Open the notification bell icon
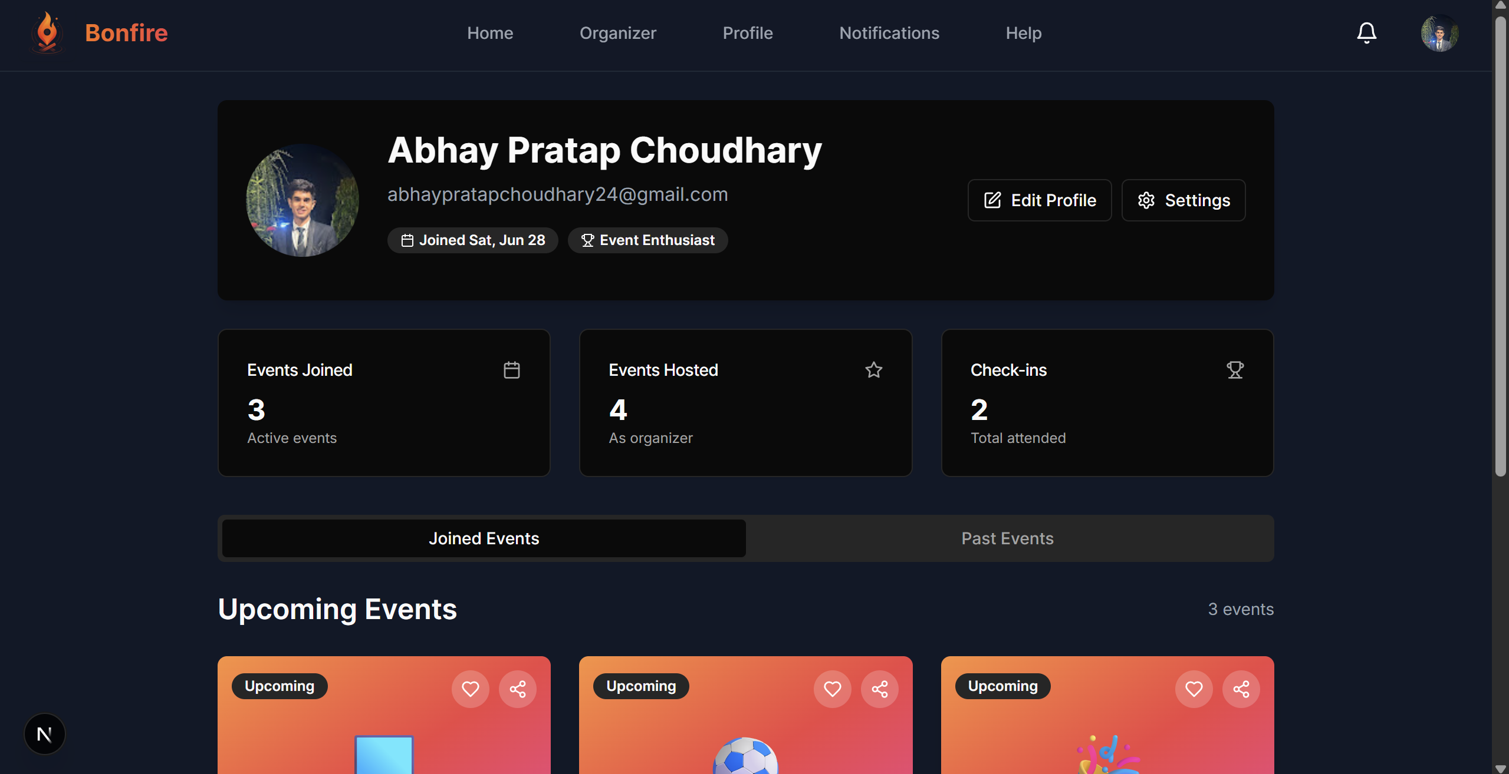Image resolution: width=1509 pixels, height=774 pixels. click(1366, 33)
